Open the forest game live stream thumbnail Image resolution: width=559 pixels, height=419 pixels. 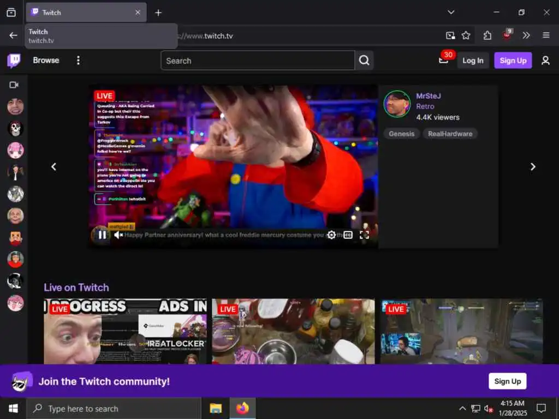(461, 331)
